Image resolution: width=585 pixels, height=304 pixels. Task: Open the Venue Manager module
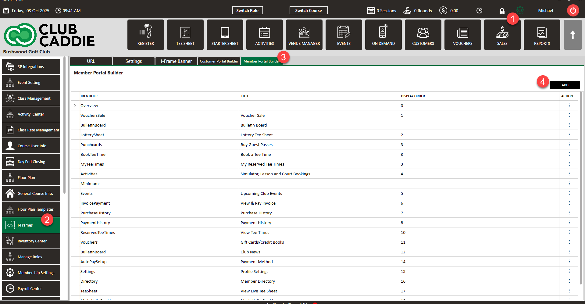point(304,35)
